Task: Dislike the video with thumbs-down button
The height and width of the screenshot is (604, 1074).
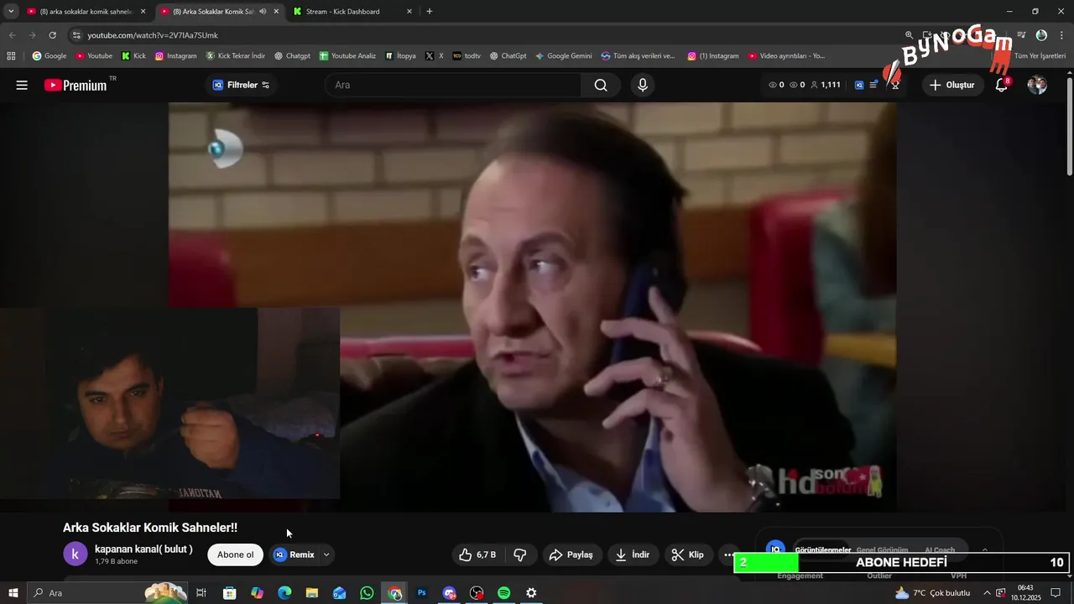Action: [x=520, y=555]
